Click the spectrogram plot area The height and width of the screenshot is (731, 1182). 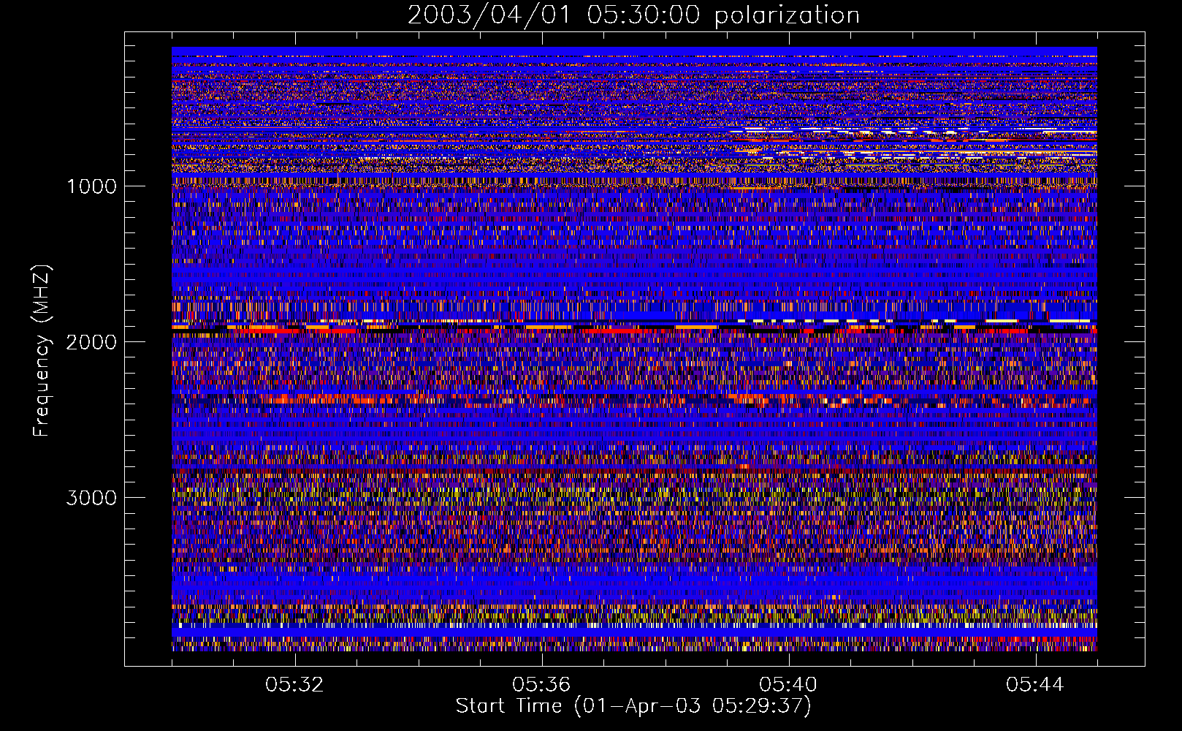pyautogui.click(x=634, y=349)
